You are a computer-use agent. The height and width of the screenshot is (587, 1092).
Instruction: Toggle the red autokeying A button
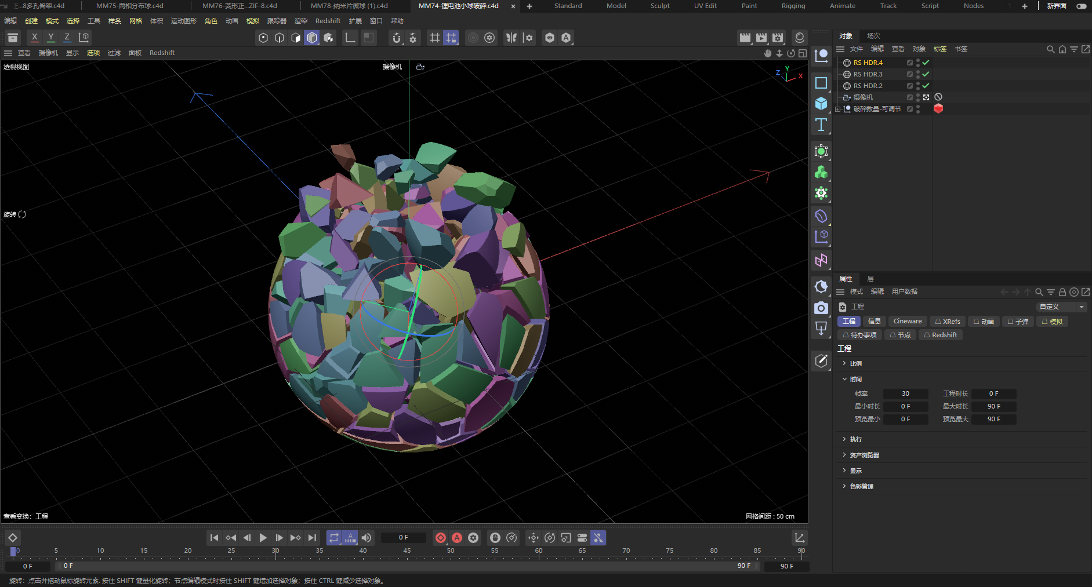pos(457,538)
